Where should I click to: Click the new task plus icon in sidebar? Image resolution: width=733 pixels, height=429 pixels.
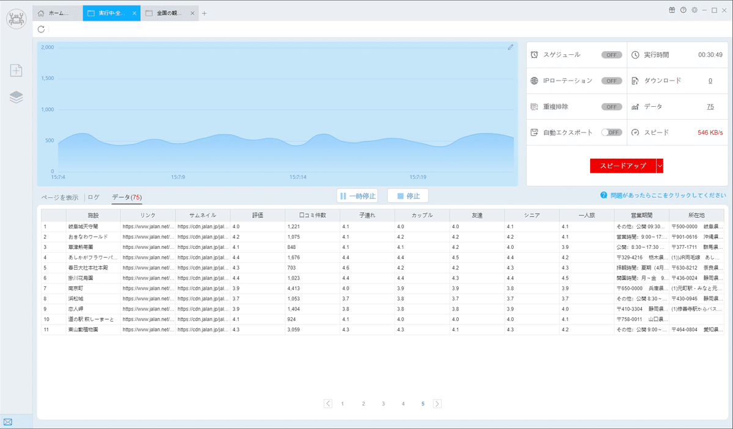pyautogui.click(x=16, y=70)
